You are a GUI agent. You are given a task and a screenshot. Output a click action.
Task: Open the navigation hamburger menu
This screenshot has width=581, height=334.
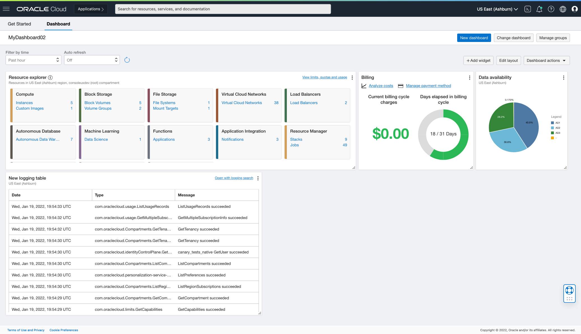coord(6,9)
